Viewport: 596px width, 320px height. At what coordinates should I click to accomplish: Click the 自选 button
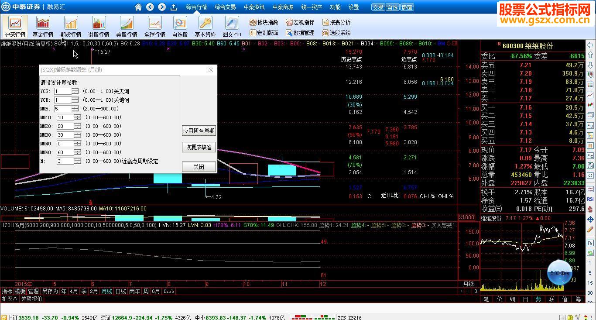tap(393, 7)
